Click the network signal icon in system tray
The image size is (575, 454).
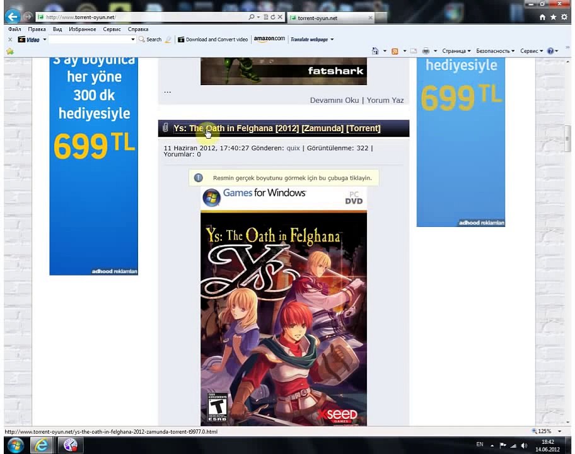click(x=513, y=446)
